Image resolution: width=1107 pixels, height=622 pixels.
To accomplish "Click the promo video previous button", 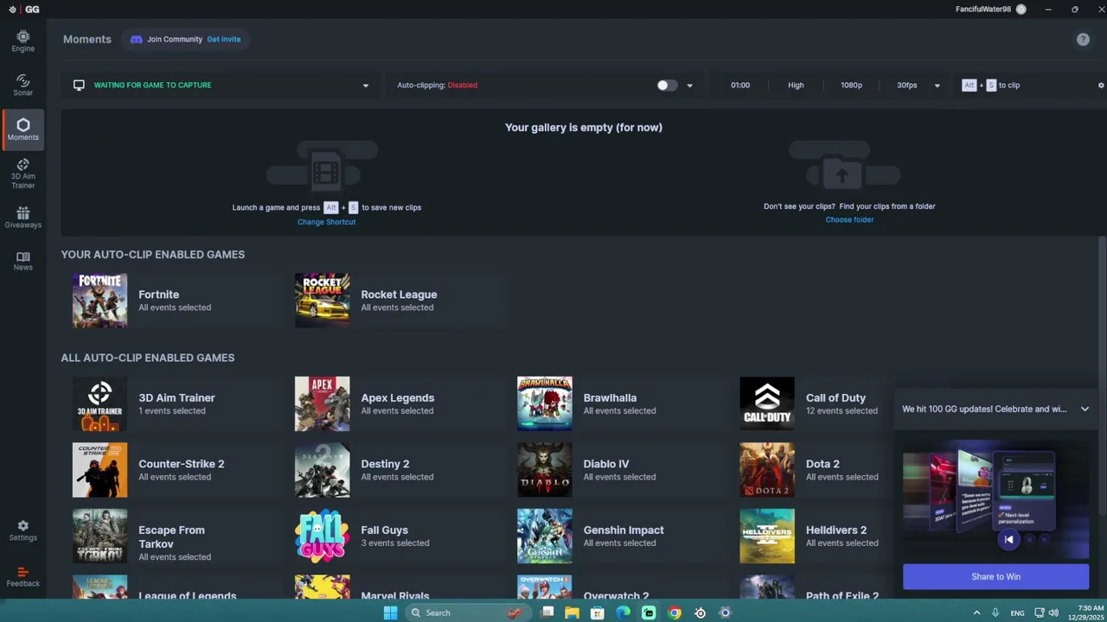I will point(1008,540).
